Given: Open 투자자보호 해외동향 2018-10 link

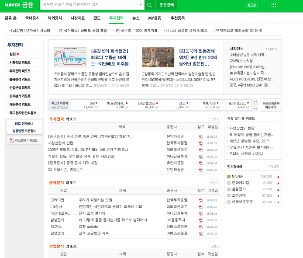Looking at the screenshot, I should [239, 31].
